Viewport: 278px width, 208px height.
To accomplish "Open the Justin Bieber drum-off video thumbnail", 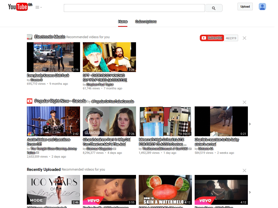I will coord(53,121).
